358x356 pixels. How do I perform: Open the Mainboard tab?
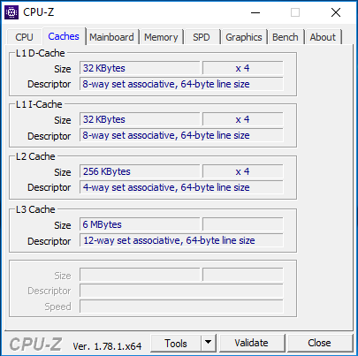click(111, 37)
